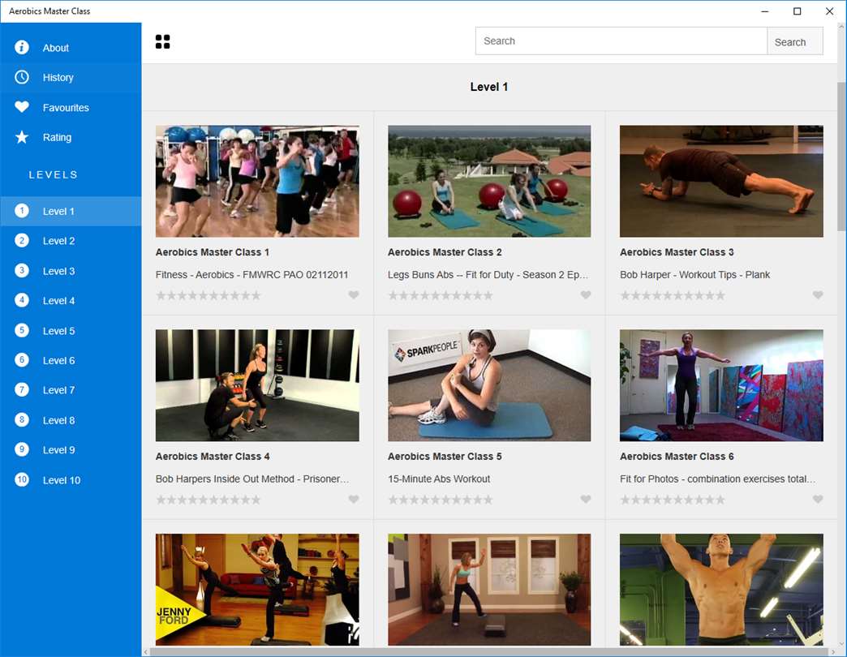Image resolution: width=847 pixels, height=657 pixels.
Task: Open the SparkPeople abs workout thumbnail
Action: point(489,385)
